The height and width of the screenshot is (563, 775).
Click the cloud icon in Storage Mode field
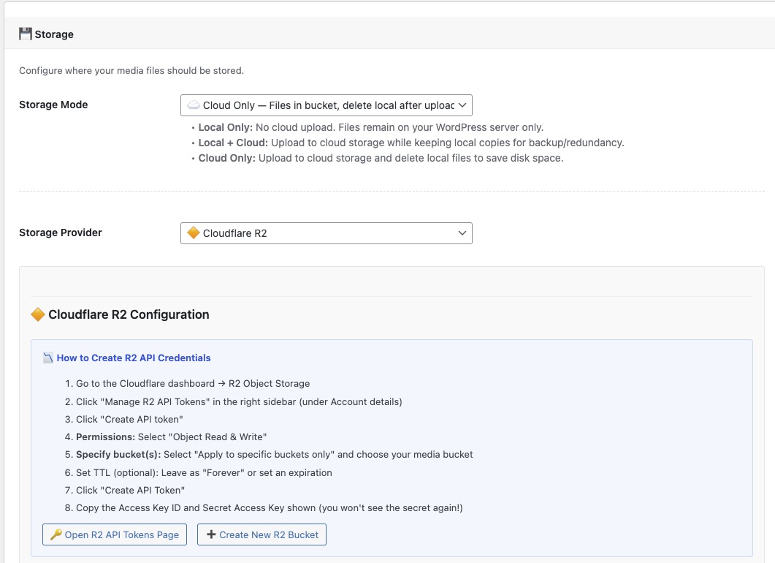(194, 105)
